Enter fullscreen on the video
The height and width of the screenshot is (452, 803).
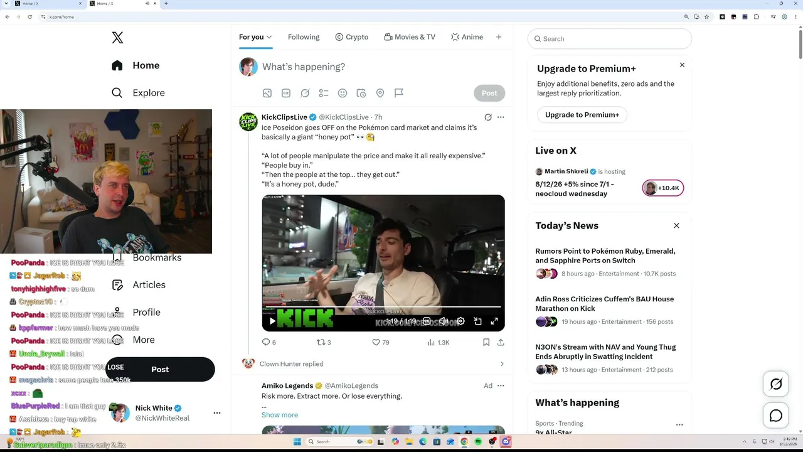point(494,321)
